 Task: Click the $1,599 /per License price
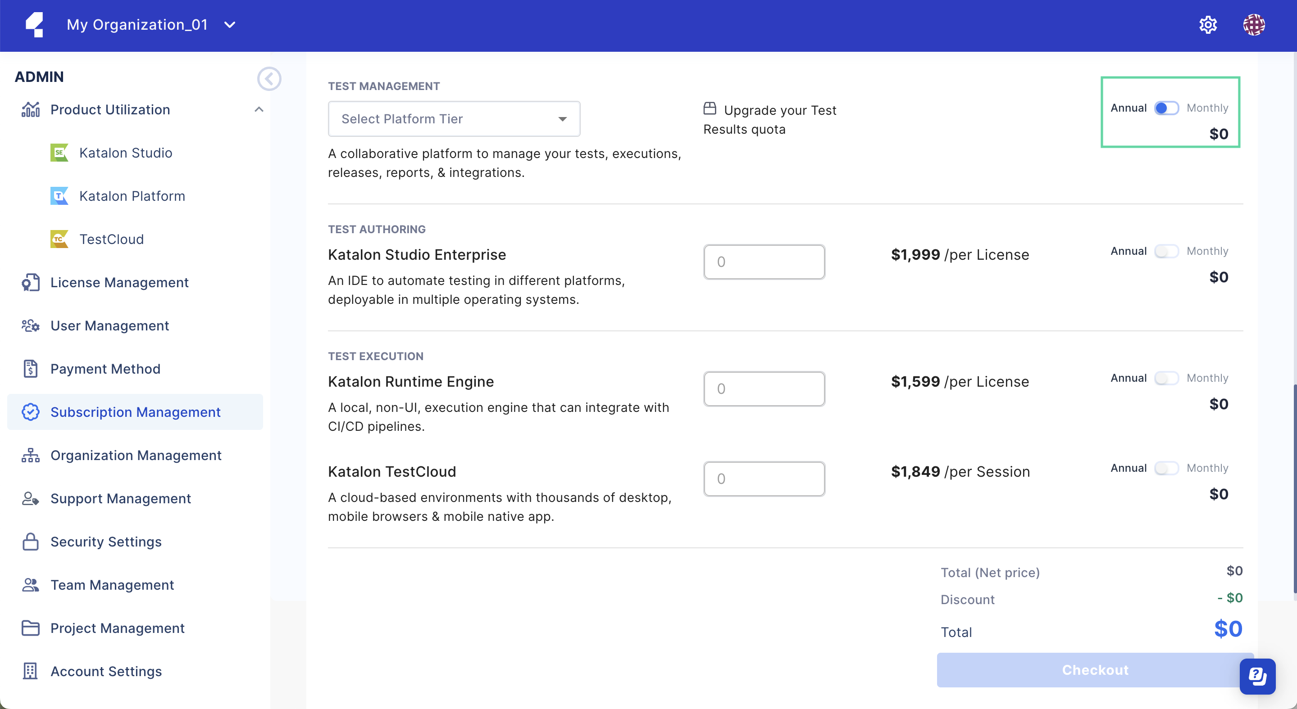tap(960, 381)
